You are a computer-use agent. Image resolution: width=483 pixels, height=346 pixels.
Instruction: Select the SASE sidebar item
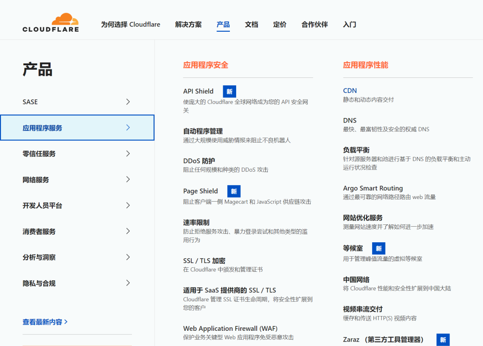pos(77,102)
